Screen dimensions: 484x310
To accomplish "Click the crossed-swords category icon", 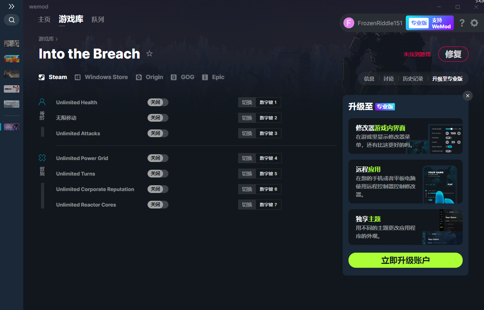I will coord(42,158).
